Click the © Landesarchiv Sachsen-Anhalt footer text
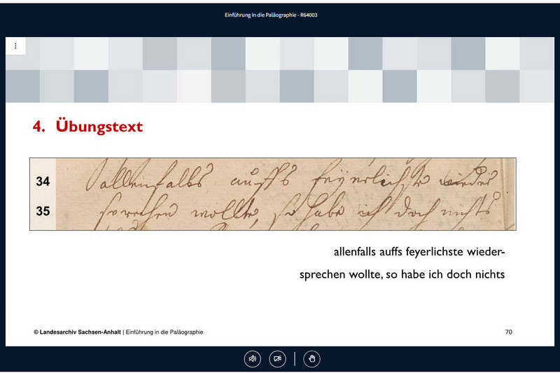The width and height of the screenshot is (560, 373). 77,332
